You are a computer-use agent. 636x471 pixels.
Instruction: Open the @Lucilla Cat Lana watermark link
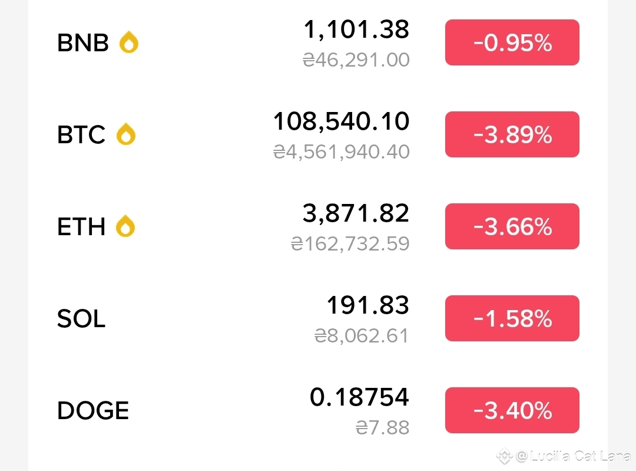point(574,456)
